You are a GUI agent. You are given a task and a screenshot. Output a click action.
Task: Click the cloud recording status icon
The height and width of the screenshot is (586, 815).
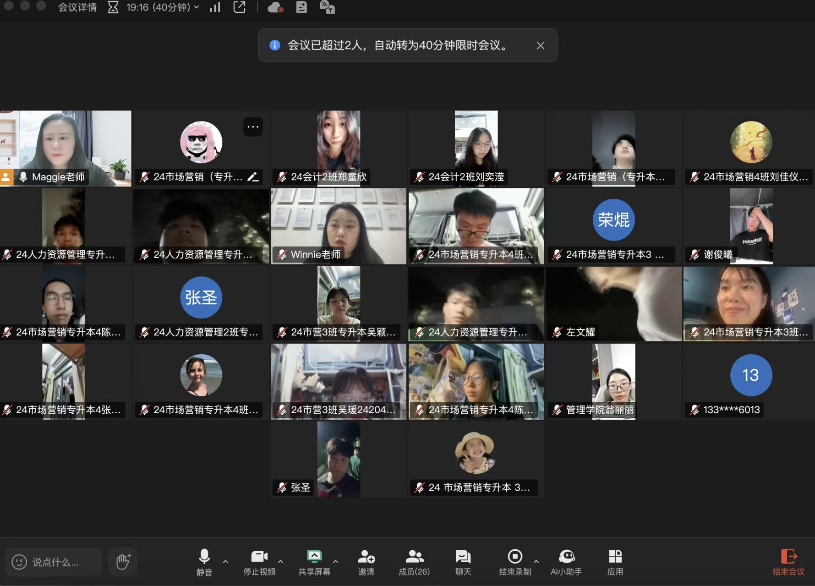point(275,7)
